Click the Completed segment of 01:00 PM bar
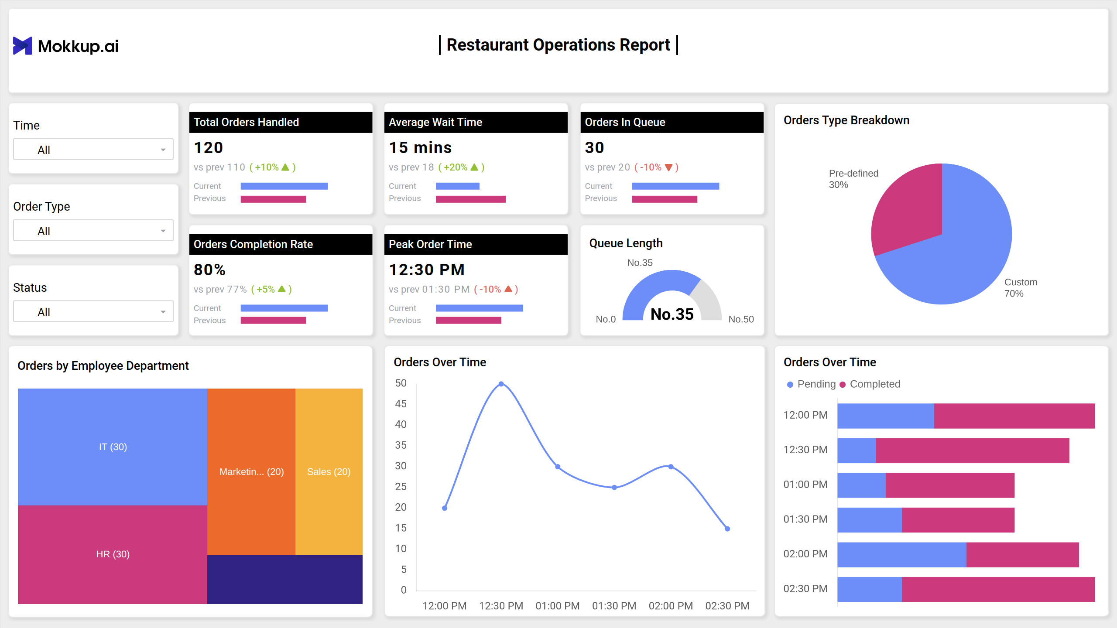This screenshot has width=1117, height=628. pos(950,485)
